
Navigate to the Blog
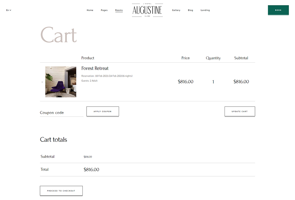tap(190, 10)
